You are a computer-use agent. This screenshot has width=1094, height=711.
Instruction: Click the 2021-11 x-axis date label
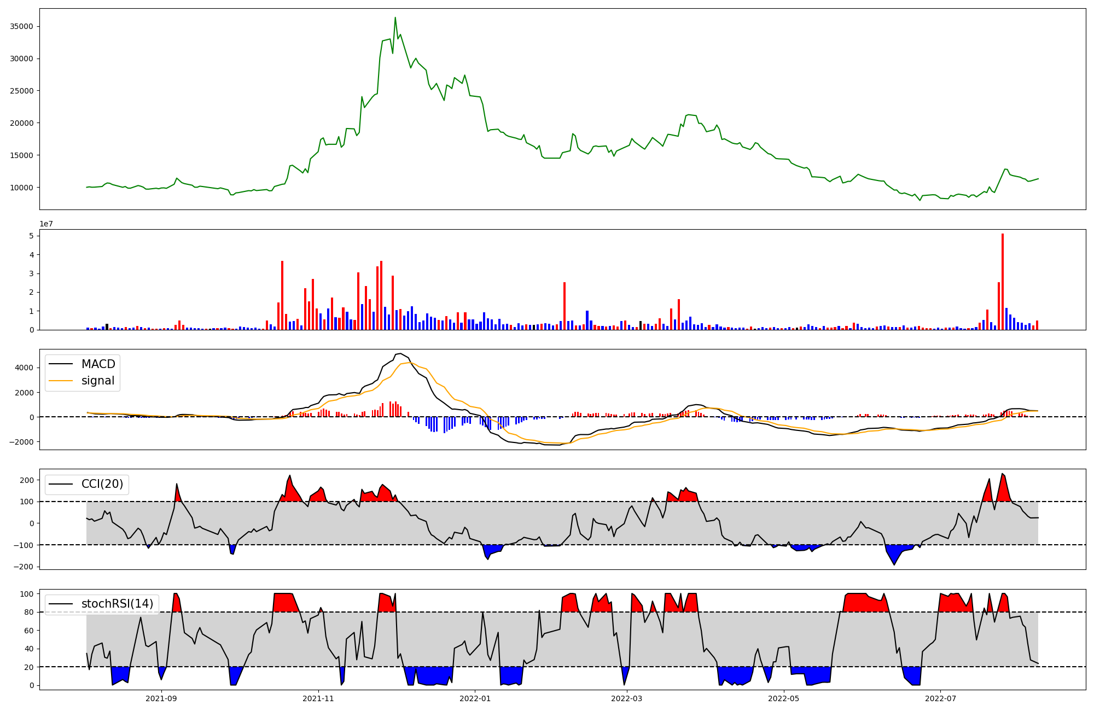point(318,698)
